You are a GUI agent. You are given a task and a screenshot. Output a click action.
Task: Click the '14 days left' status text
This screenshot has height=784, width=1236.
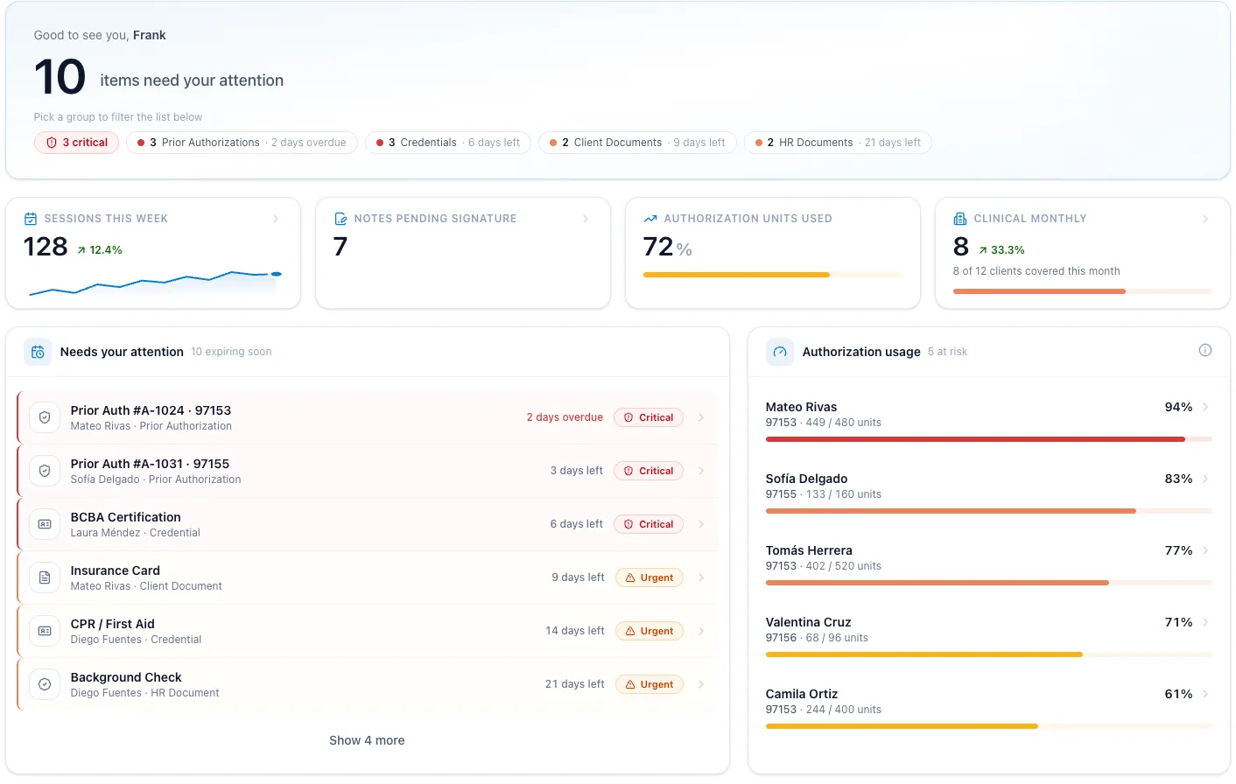click(575, 631)
